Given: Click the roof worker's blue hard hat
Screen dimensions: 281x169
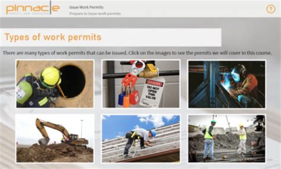Looking at the screenshot, I should coord(153,134).
